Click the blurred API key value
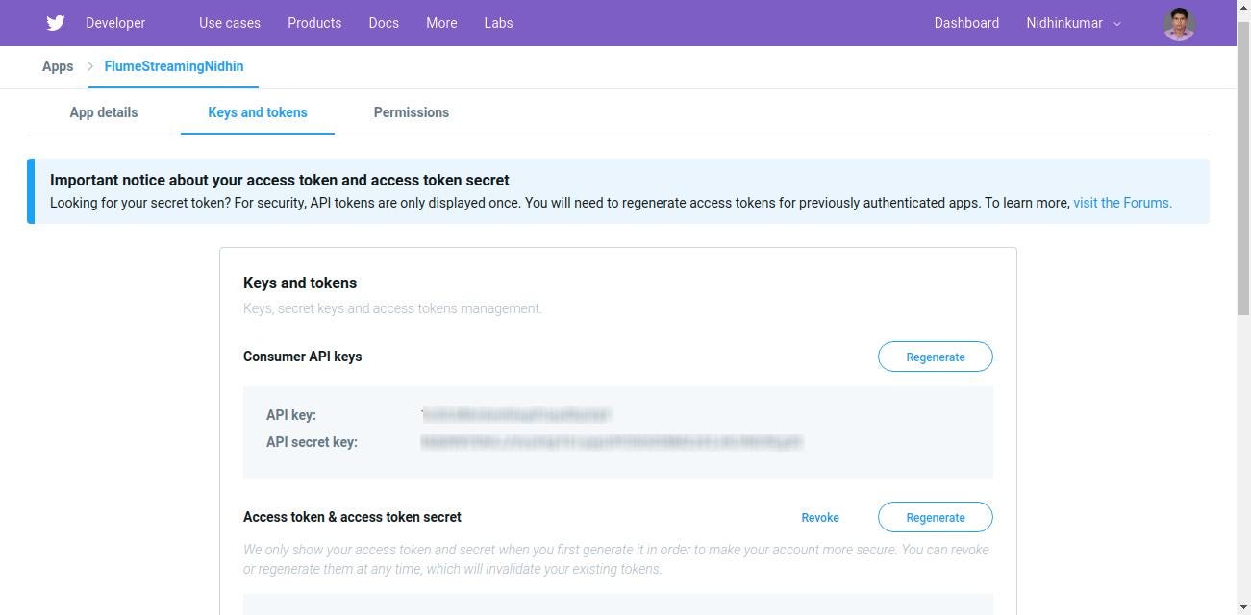 pos(516,415)
